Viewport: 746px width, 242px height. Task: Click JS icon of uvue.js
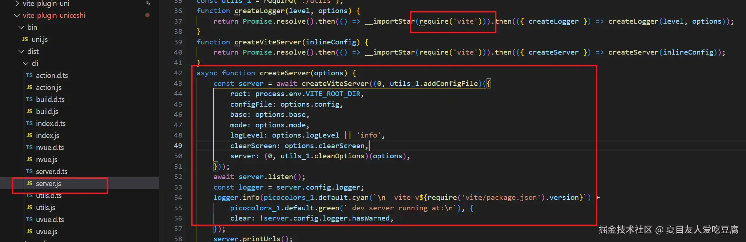click(29, 231)
